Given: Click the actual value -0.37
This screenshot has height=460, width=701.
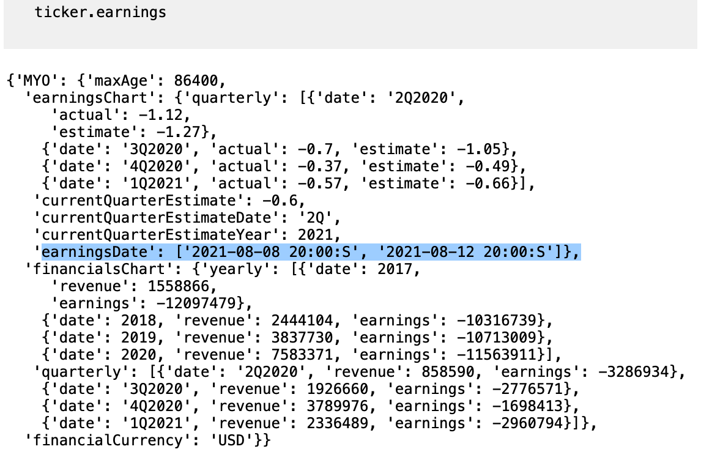Looking at the screenshot, I should click(319, 167).
